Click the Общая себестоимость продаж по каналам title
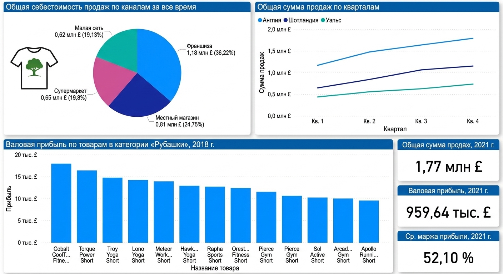The image size is (503, 274). point(101,7)
